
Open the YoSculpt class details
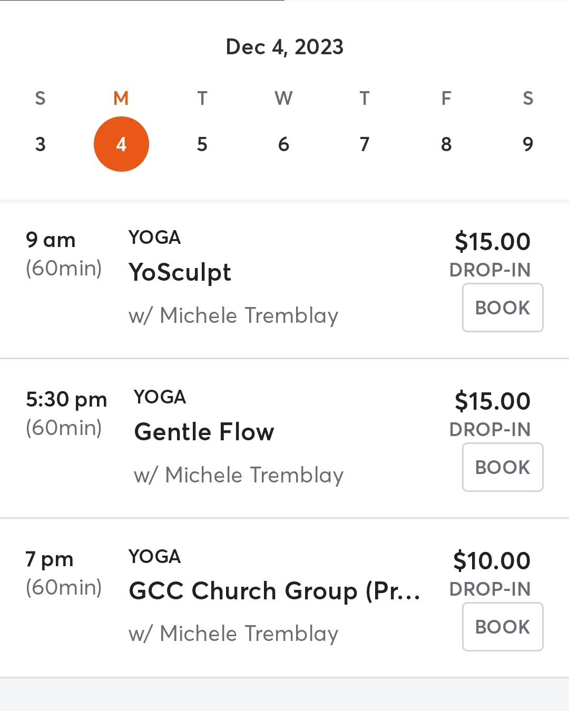180,272
